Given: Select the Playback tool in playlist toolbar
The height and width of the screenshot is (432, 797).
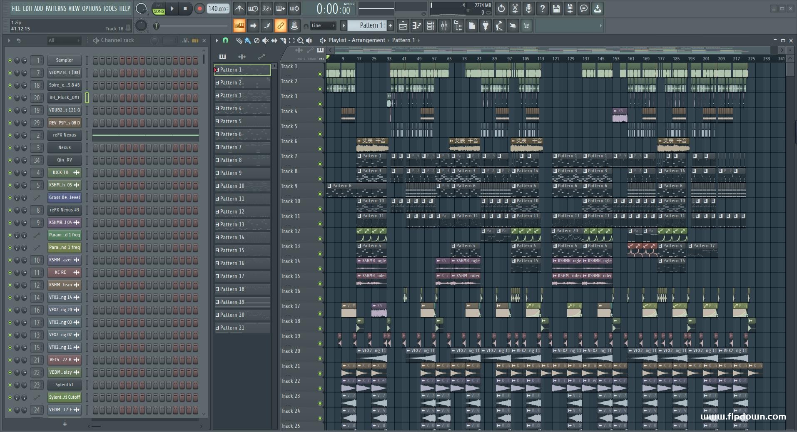Looking at the screenshot, I should pyautogui.click(x=309, y=40).
